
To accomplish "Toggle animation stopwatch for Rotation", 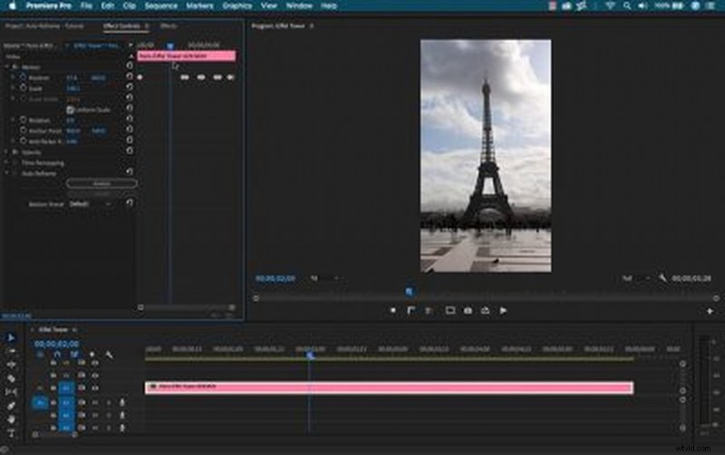I will tap(23, 120).
